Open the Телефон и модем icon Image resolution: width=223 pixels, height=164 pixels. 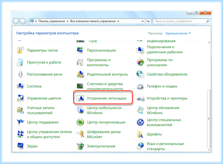click(140, 86)
